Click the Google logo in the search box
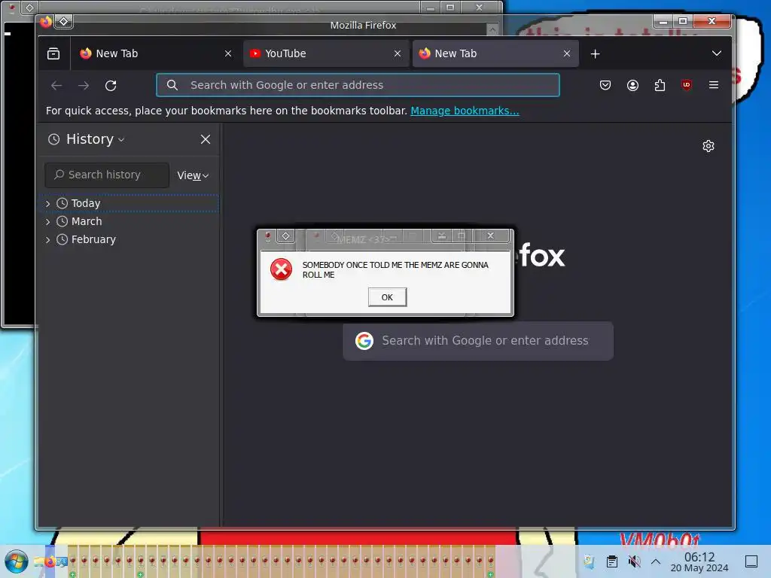 tap(364, 341)
